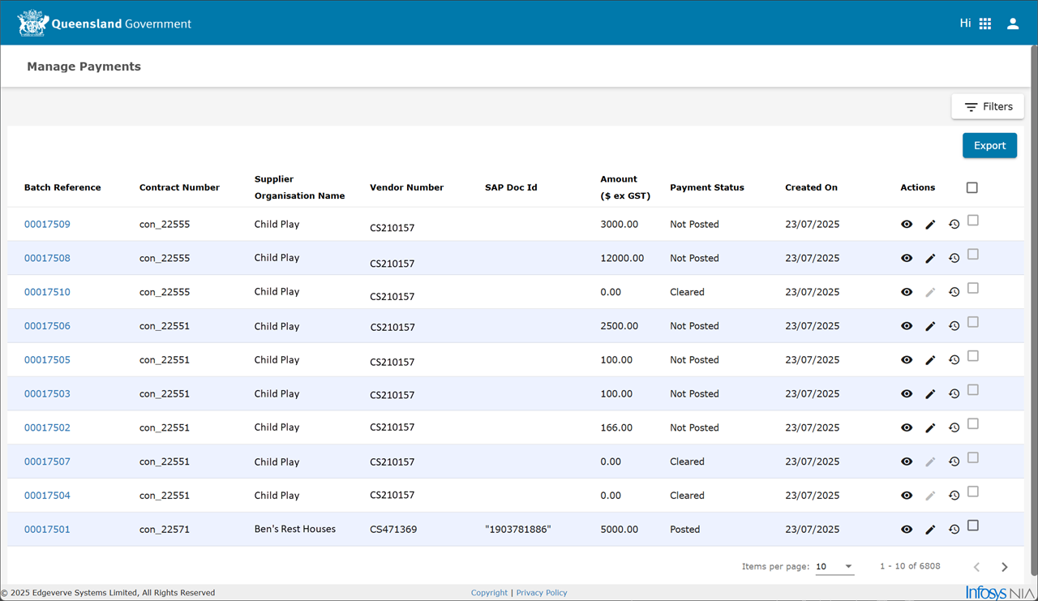Open the Items per page dropdown

(x=834, y=567)
